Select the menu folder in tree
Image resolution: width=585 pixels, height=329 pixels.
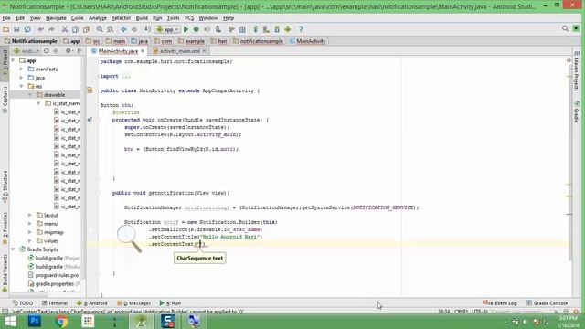click(47, 224)
